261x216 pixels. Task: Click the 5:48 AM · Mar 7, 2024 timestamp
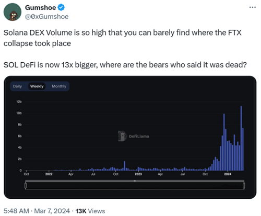[37, 211]
